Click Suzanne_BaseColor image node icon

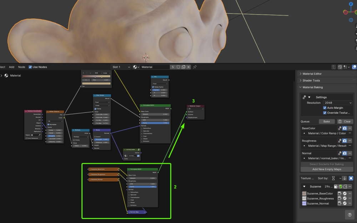coord(340,193)
